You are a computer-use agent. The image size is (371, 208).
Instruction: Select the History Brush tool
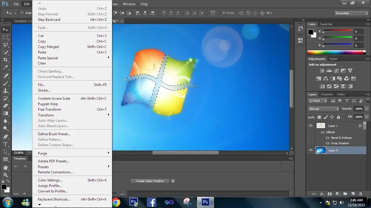pyautogui.click(x=6, y=98)
